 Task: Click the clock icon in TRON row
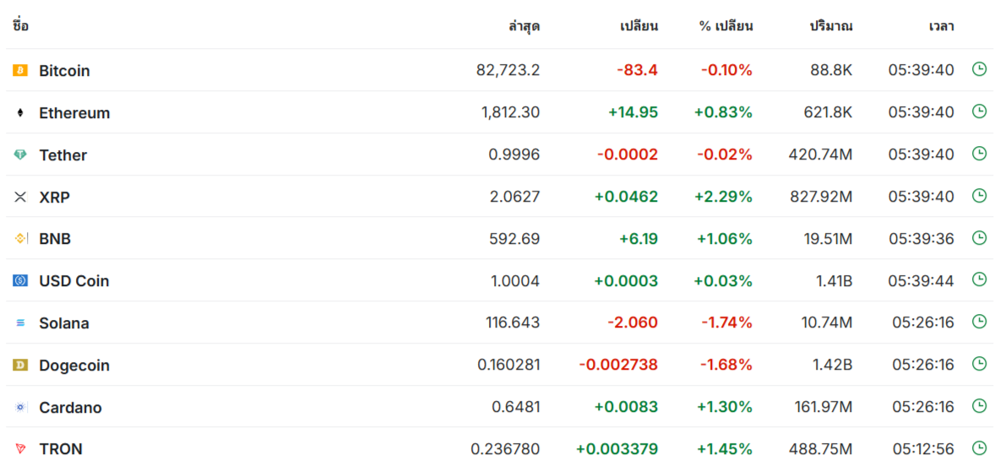[979, 448]
